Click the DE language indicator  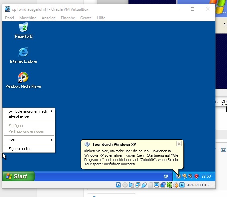coord(166,177)
